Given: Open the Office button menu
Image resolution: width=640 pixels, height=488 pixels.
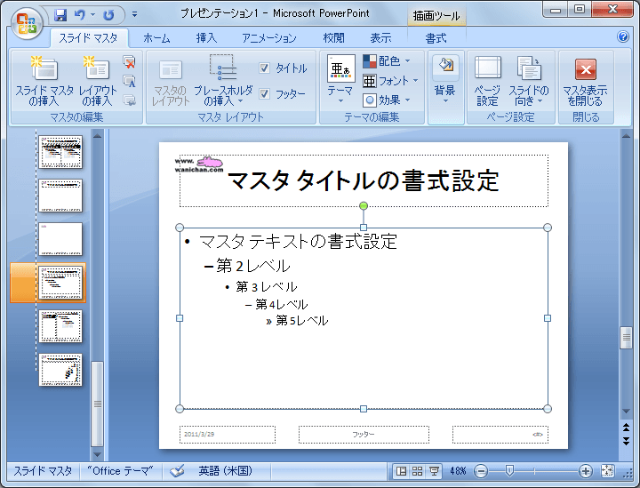Looking at the screenshot, I should 27,24.
